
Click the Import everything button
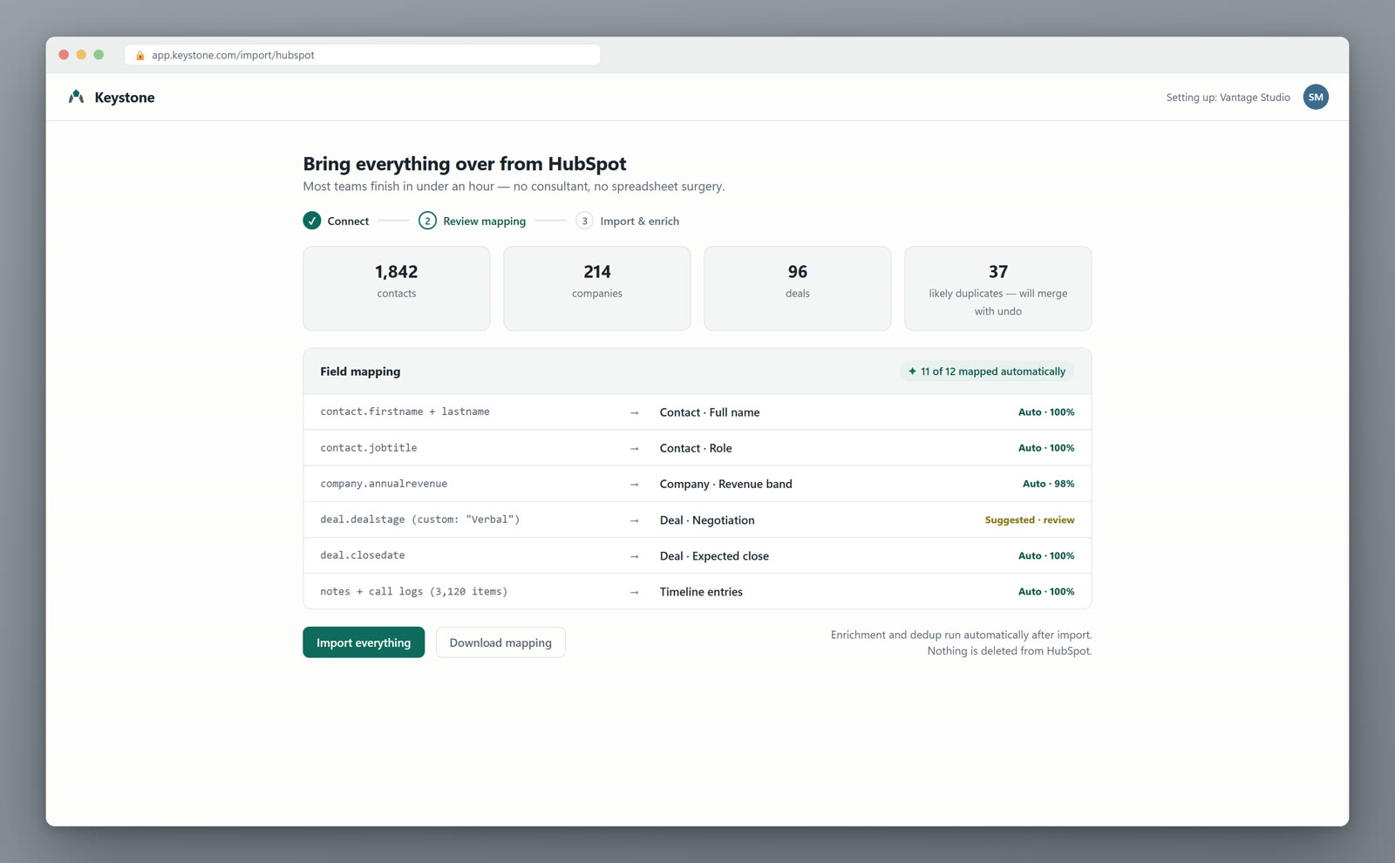coord(364,642)
